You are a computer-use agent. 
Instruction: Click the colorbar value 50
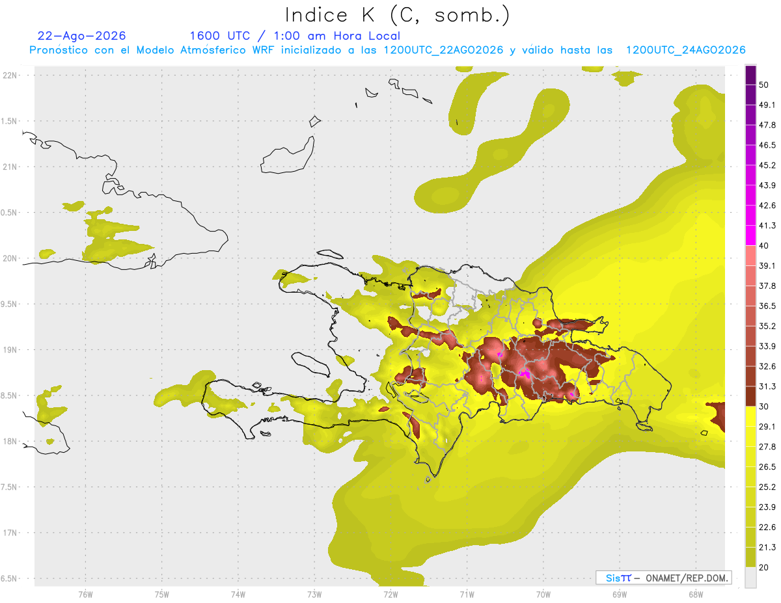765,85
